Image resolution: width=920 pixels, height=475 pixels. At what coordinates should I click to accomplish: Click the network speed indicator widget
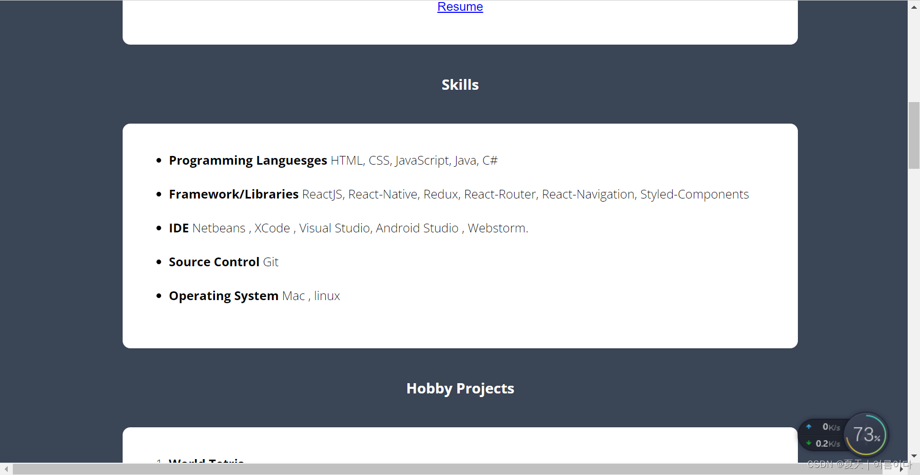pyautogui.click(x=823, y=435)
